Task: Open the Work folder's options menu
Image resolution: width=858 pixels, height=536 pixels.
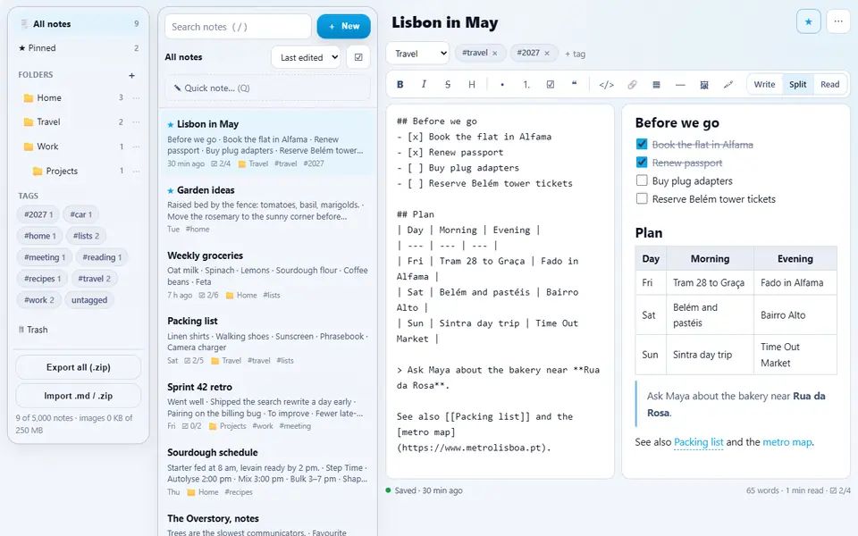Action: coord(136,147)
